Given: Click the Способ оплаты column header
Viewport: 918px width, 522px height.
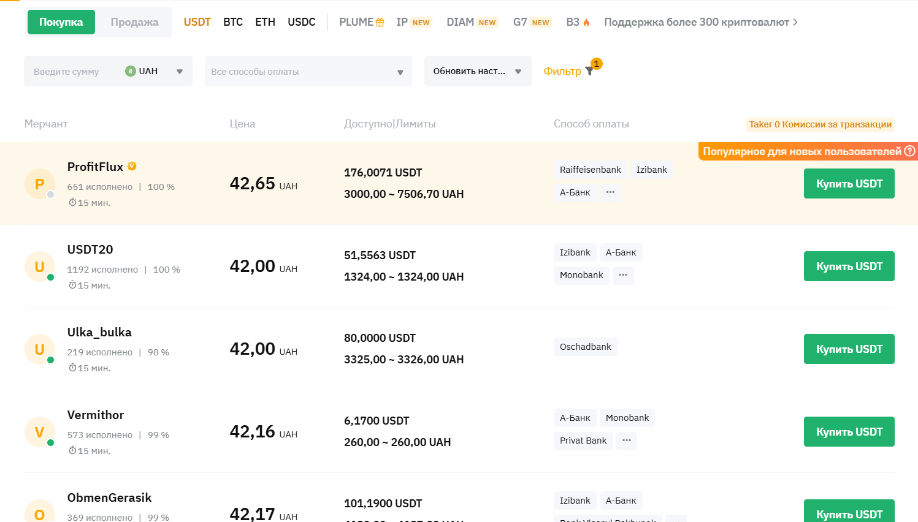Looking at the screenshot, I should click(591, 124).
